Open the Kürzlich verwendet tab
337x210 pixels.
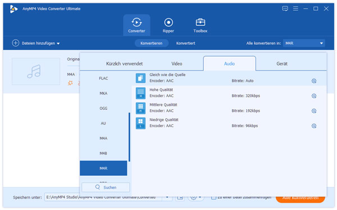pos(125,64)
